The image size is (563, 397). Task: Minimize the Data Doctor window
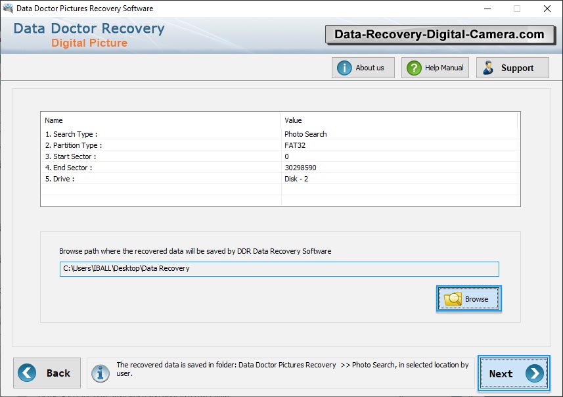[487, 9]
